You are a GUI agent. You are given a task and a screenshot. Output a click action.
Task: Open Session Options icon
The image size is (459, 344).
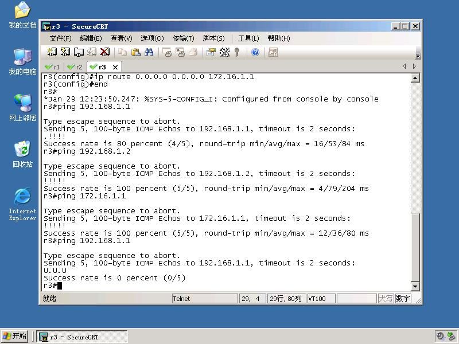pos(211,52)
